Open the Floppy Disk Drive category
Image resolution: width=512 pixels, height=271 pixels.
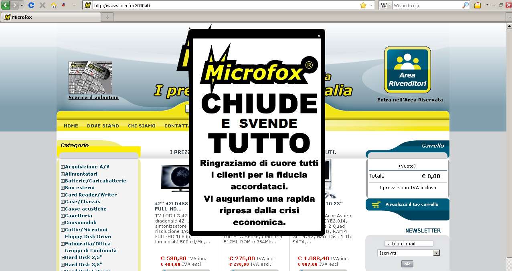(88, 237)
